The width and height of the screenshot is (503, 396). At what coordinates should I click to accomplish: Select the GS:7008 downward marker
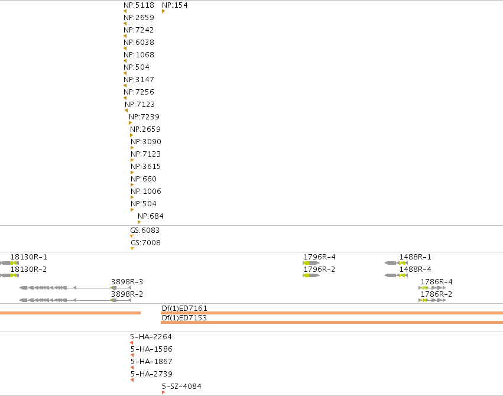pos(132,249)
